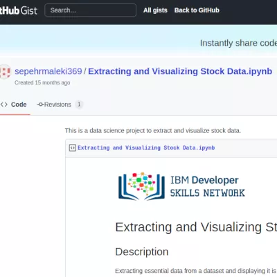The height and width of the screenshot is (277, 277).
Task: Open the sepehrmaleki369 profile link
Action: 48,71
